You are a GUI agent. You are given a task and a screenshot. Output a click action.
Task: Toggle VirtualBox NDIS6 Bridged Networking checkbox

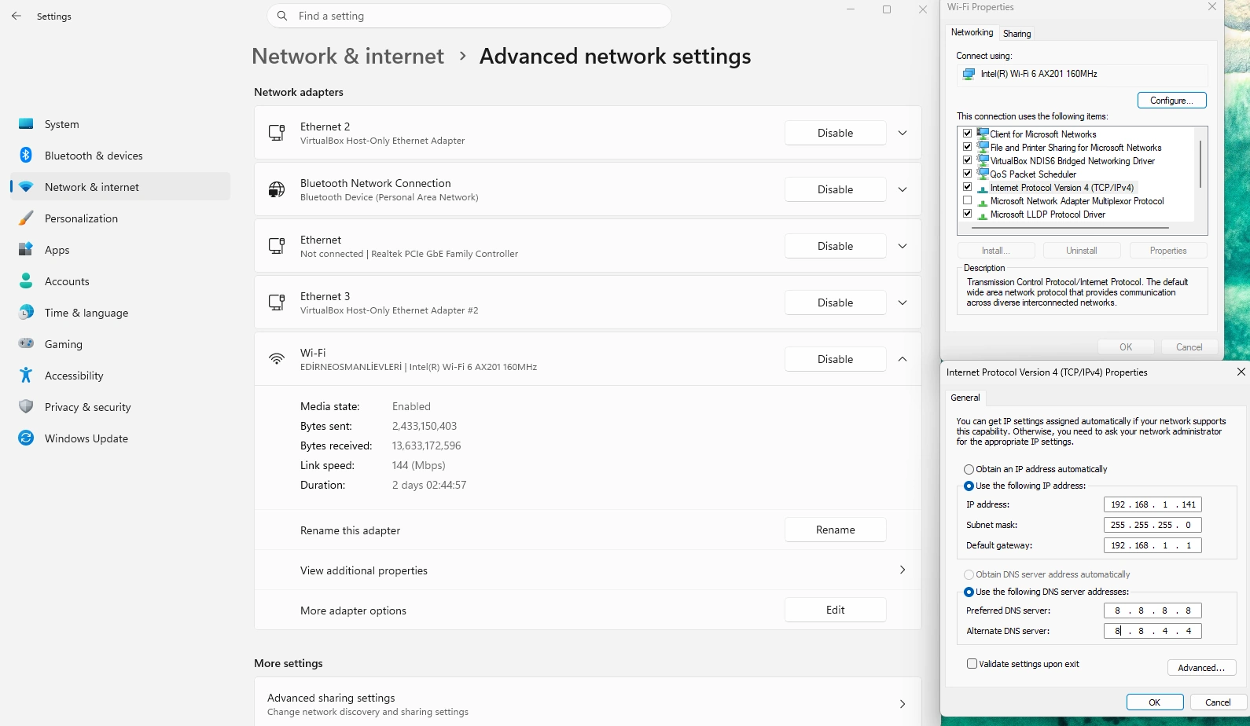pyautogui.click(x=968, y=160)
